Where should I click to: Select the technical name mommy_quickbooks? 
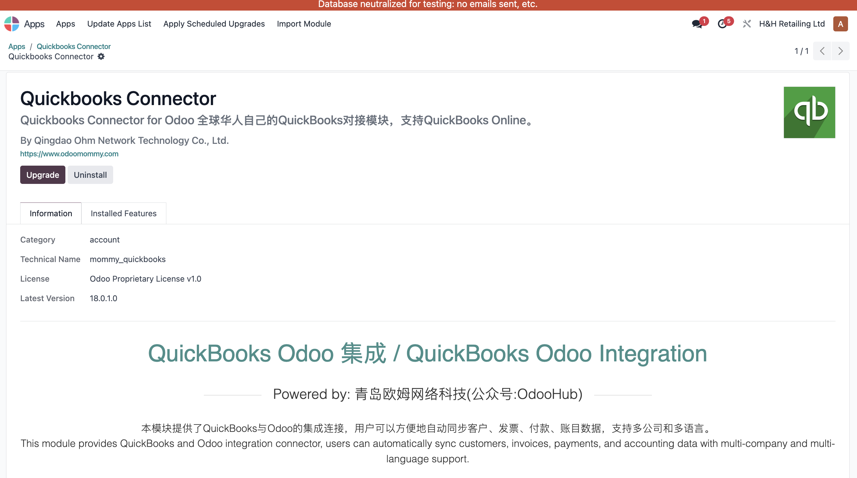[x=128, y=259]
